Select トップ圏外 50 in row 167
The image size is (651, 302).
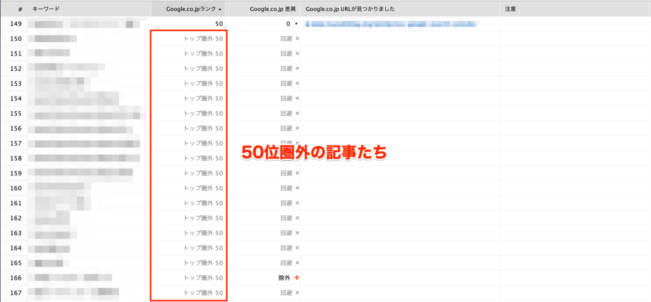point(203,293)
